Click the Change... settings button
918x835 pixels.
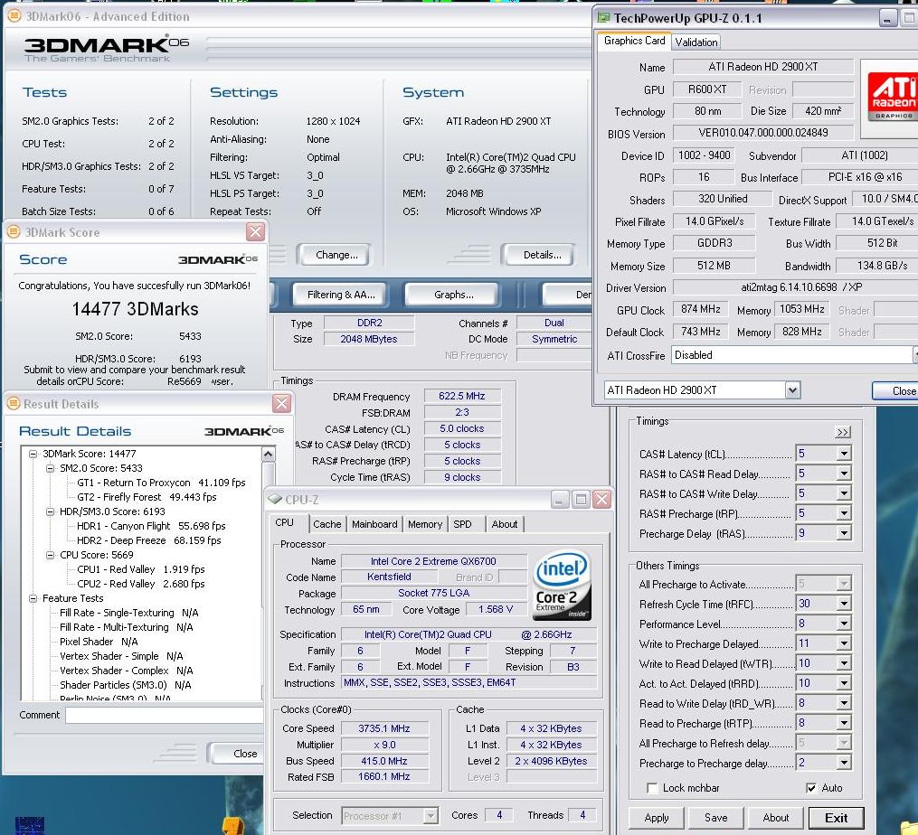point(336,255)
